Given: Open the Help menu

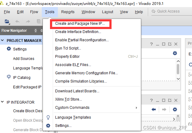Looking at the screenshot, I should (139, 12).
